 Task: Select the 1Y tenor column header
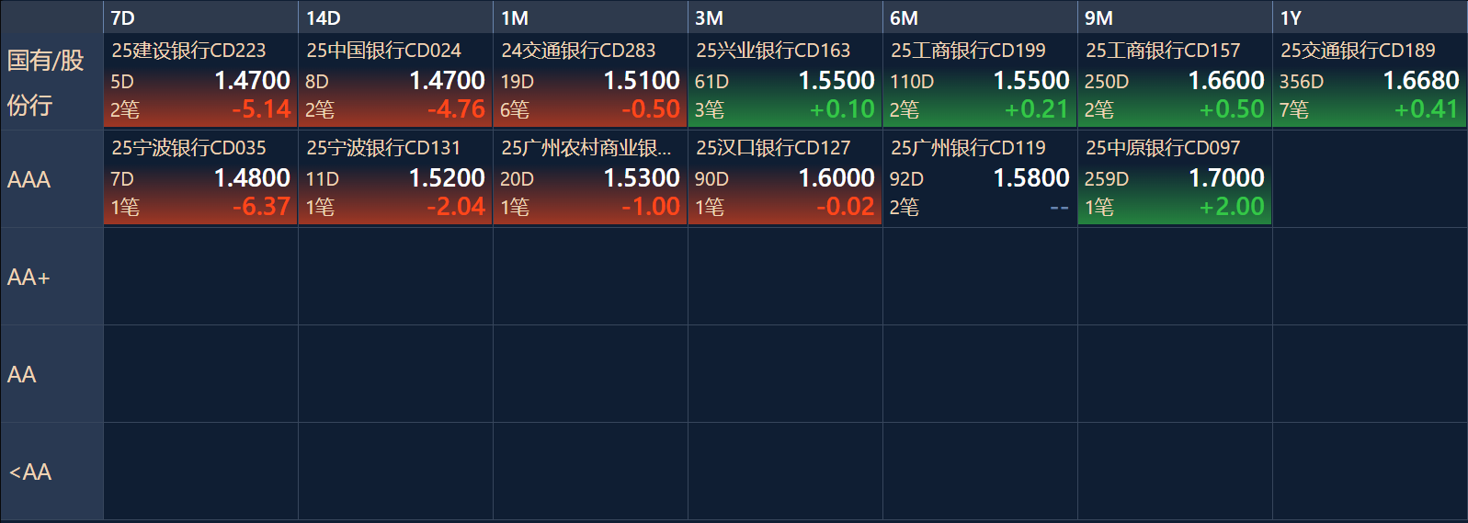pos(1370,17)
